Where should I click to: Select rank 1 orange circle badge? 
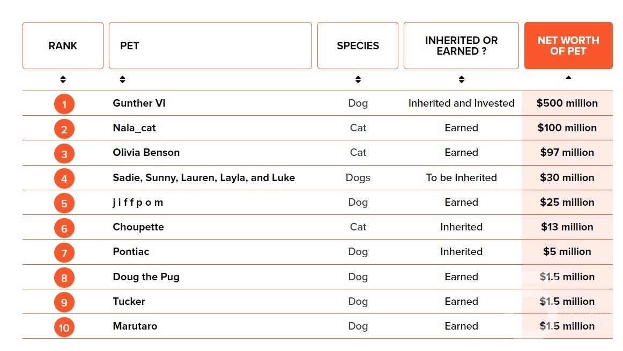click(64, 104)
